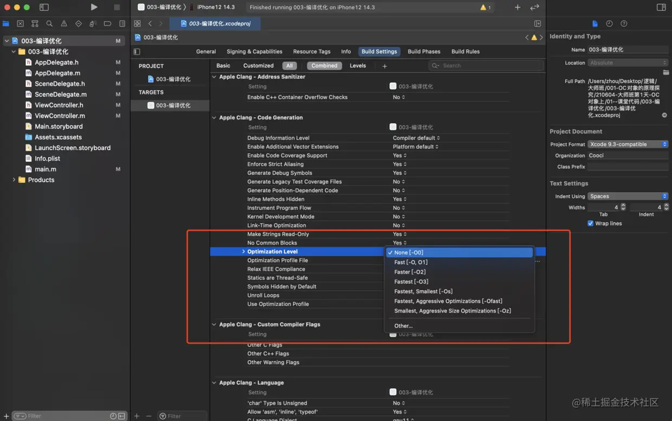
Task: Choose Fastest, Smallest [-Os] option
Action: [459, 291]
